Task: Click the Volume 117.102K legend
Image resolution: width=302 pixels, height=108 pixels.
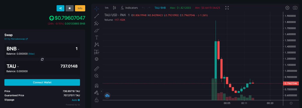Action: point(115,20)
